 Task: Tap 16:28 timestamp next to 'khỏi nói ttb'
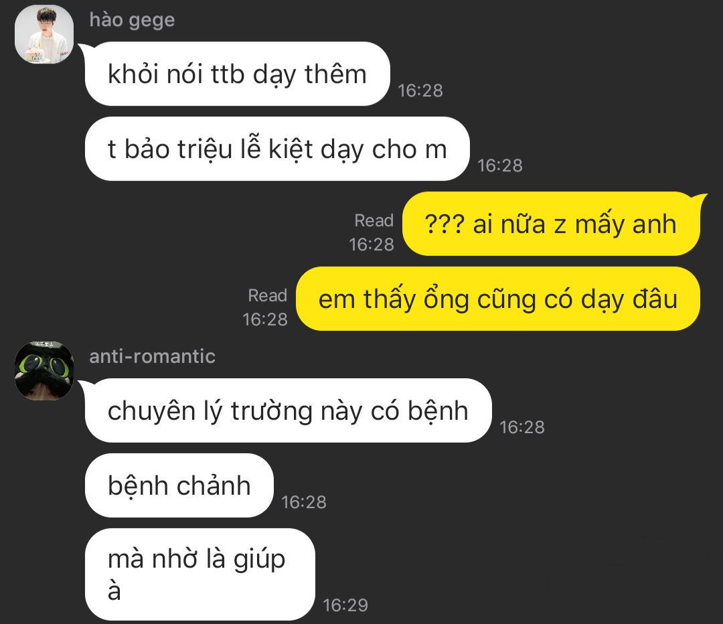(420, 90)
